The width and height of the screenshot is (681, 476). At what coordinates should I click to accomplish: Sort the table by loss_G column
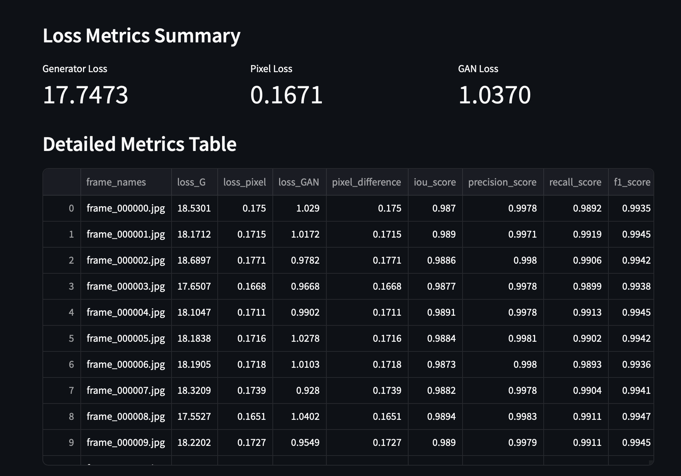pos(191,182)
